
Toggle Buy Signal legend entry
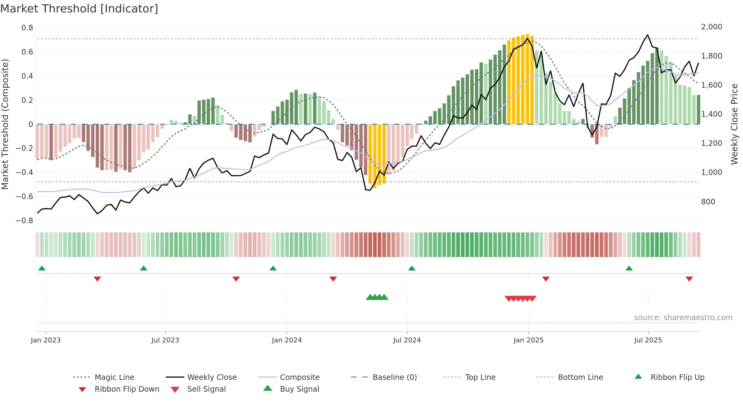[x=291, y=389]
